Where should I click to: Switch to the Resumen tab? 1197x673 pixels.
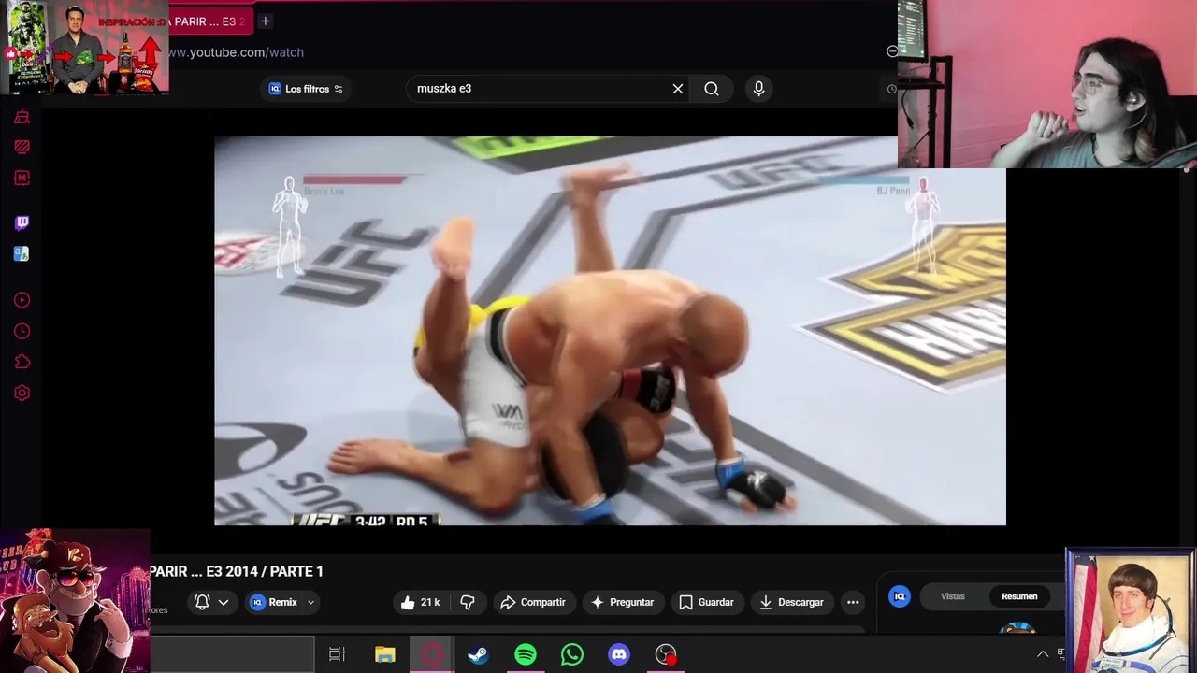[x=1019, y=596]
